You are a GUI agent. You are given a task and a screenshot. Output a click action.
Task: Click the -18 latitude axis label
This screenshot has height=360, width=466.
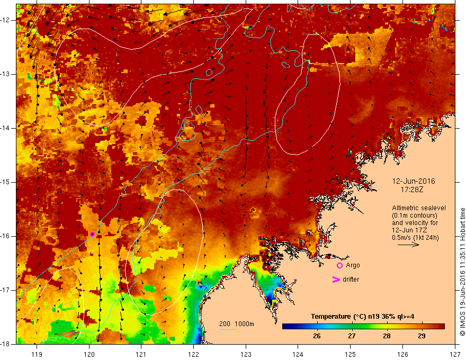[x=5, y=344]
